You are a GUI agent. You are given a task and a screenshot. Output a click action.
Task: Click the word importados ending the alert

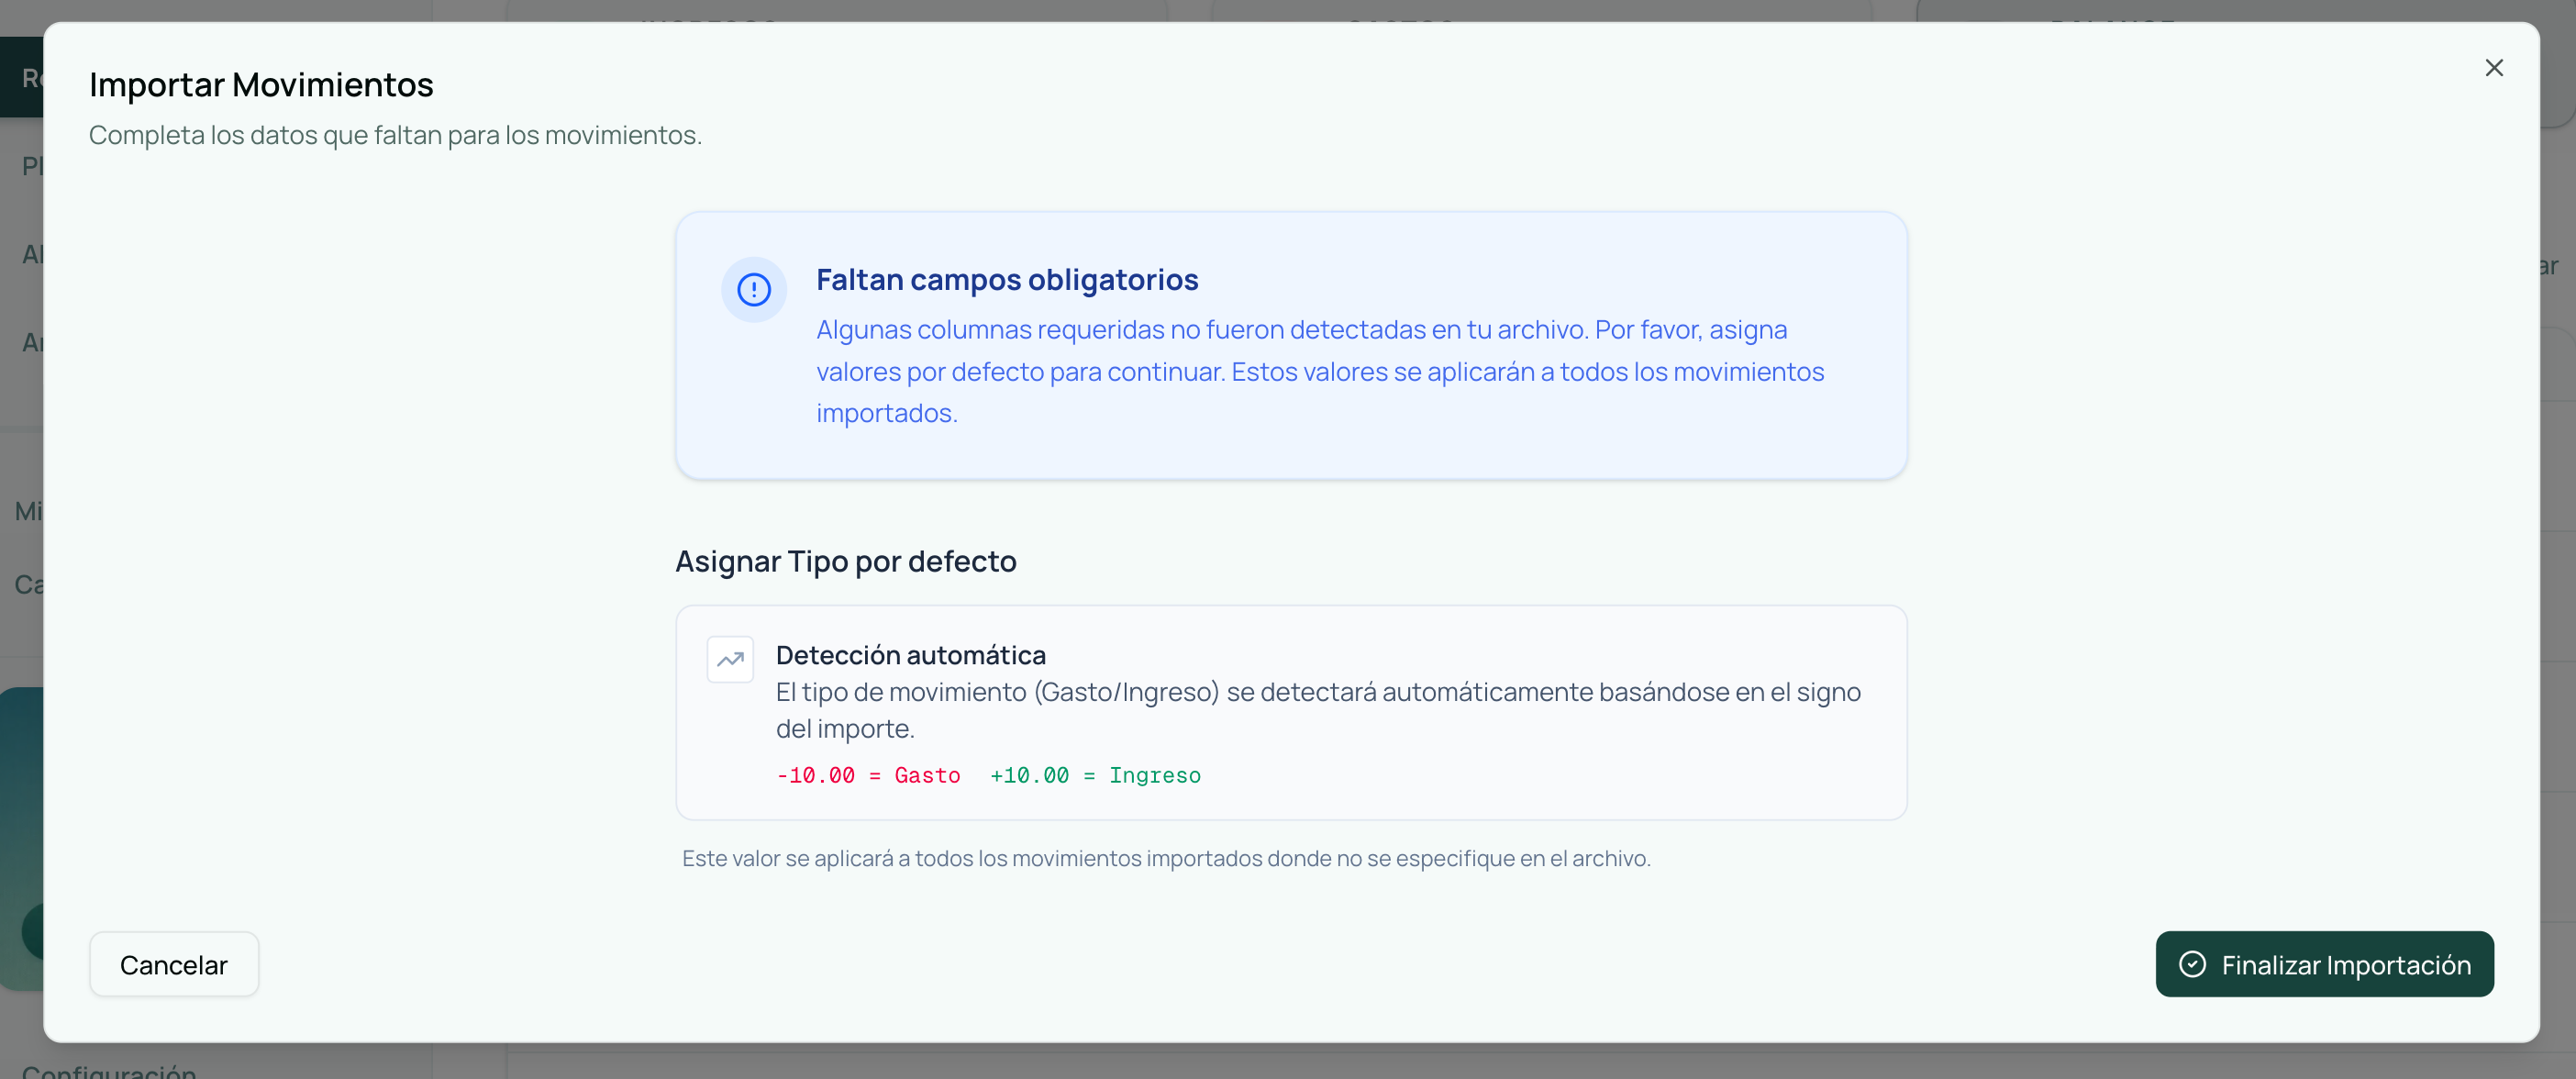click(886, 413)
